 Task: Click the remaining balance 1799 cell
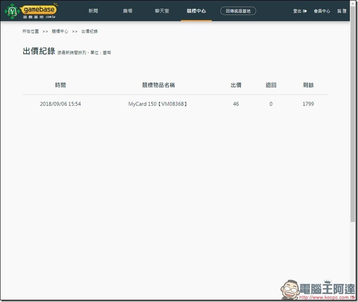(x=308, y=104)
